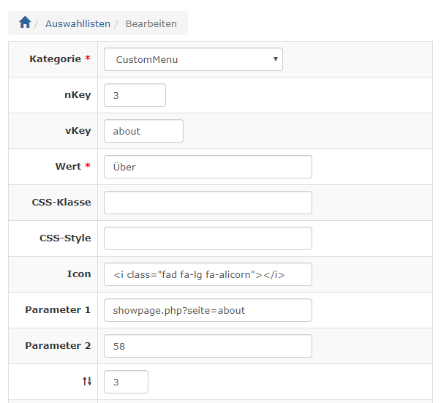Click the sort order arrows icon
Image resolution: width=441 pixels, height=403 pixels.
(x=87, y=381)
